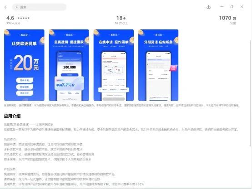Click the back arrow icon
The width and height of the screenshot is (252, 189).
6,7
